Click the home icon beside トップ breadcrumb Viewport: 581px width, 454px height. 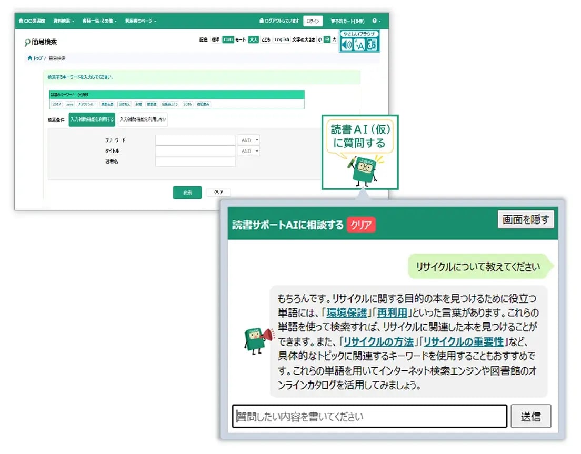coord(29,59)
